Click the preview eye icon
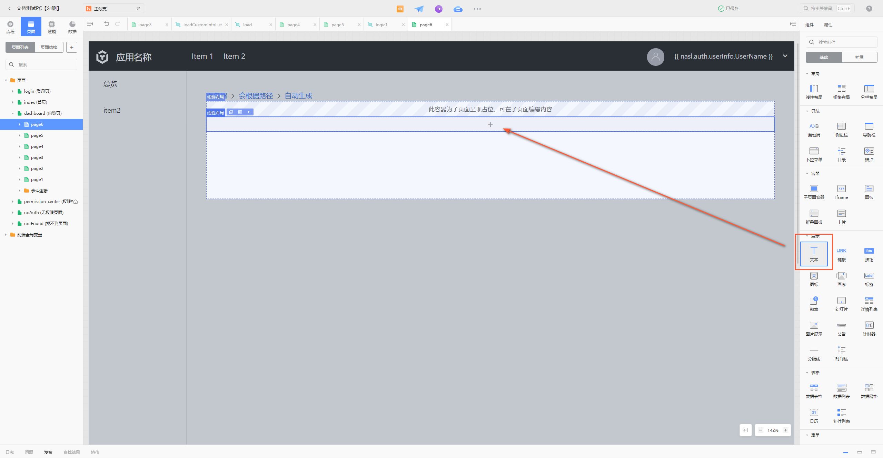 coord(400,9)
